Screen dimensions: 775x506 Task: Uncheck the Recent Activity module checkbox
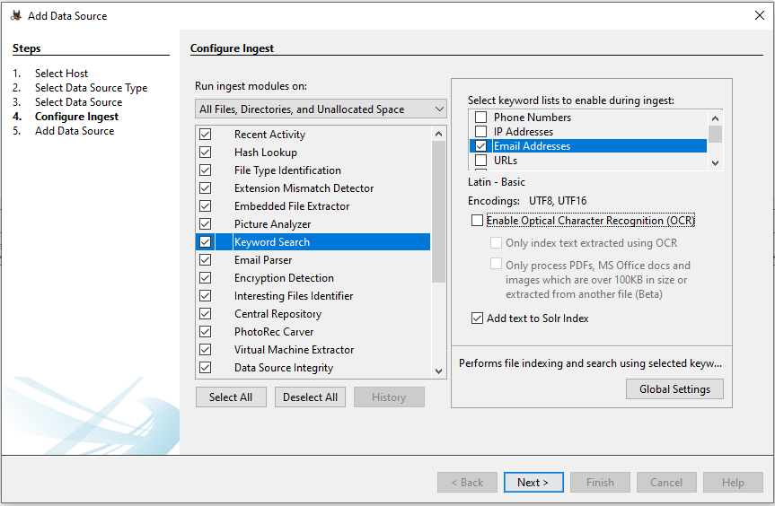[x=206, y=135]
